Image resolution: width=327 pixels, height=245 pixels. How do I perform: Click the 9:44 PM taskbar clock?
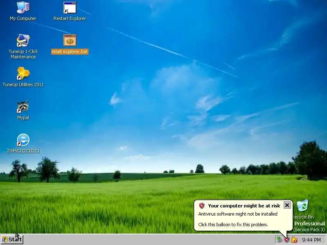(311, 240)
